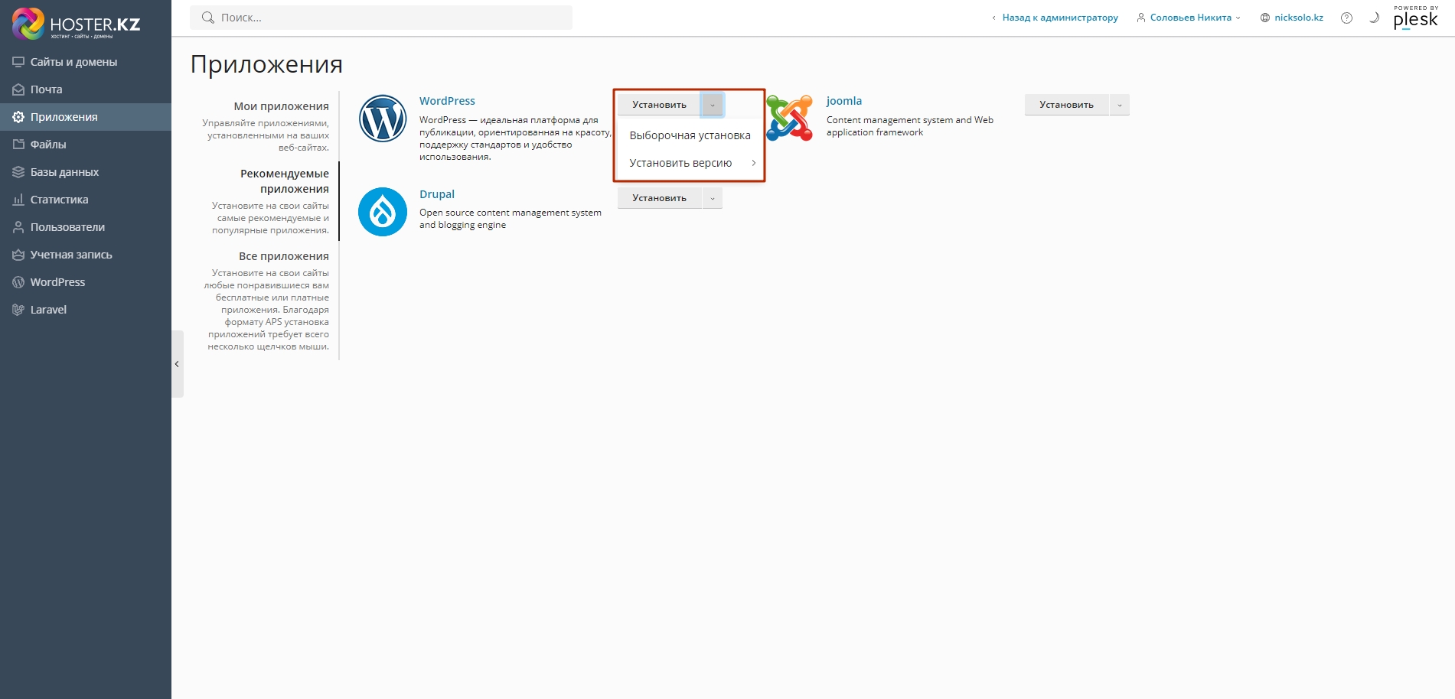The height and width of the screenshot is (699, 1455).
Task: Click the Plesk logo
Action: (1416, 18)
